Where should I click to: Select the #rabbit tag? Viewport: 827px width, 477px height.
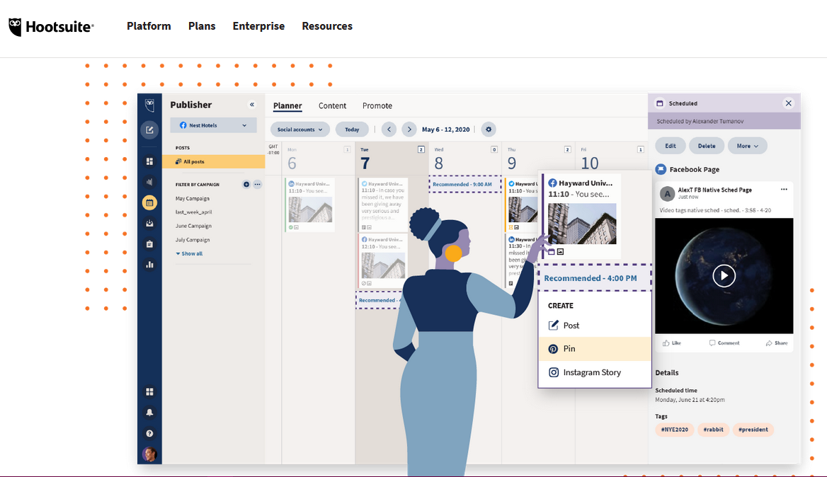click(713, 430)
